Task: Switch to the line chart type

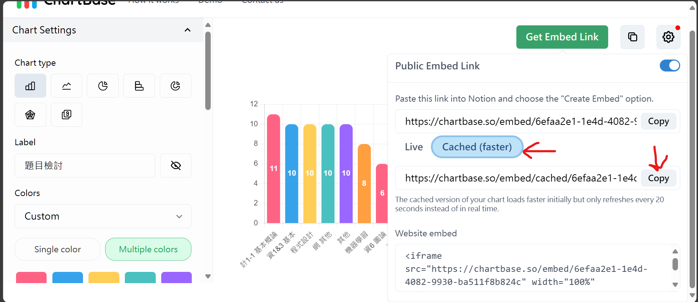Action: pos(66,86)
